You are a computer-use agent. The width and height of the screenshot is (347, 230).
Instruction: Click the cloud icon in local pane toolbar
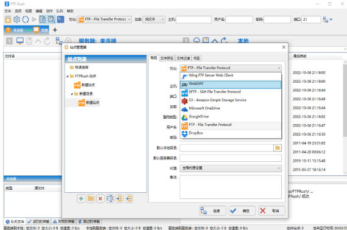pos(197,40)
